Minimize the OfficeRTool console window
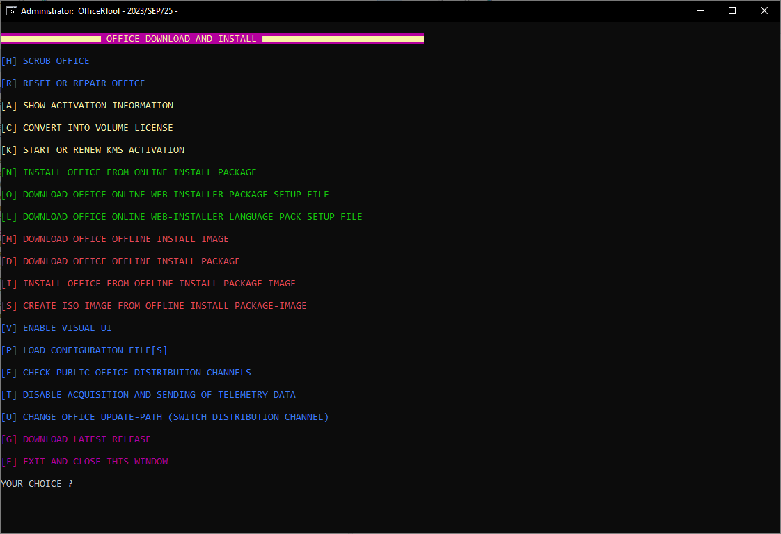781x534 pixels. tap(701, 10)
